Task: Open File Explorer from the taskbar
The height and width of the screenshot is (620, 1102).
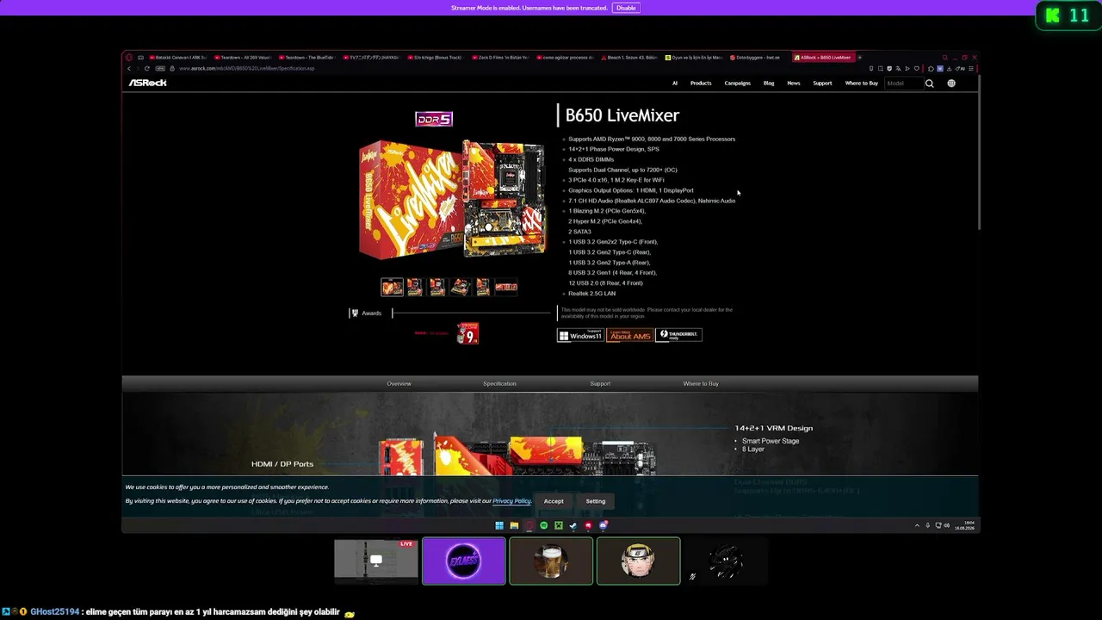Action: tap(514, 525)
